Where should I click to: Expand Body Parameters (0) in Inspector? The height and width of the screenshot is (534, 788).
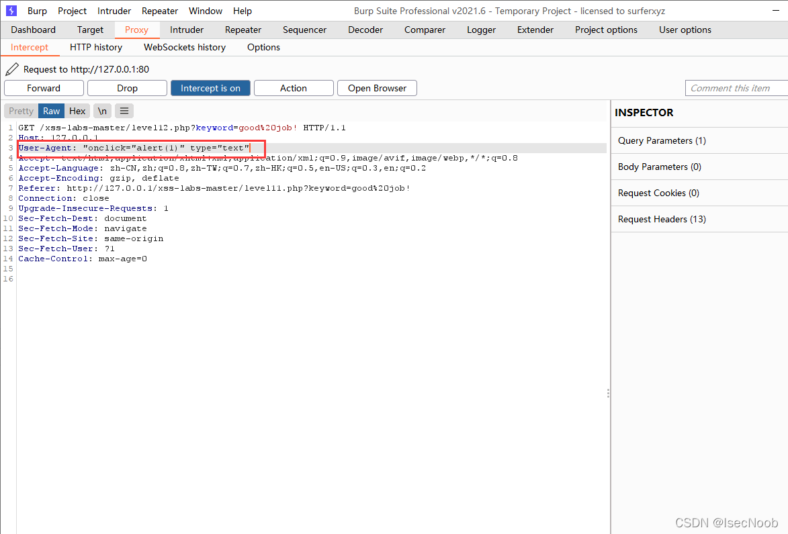(699, 167)
